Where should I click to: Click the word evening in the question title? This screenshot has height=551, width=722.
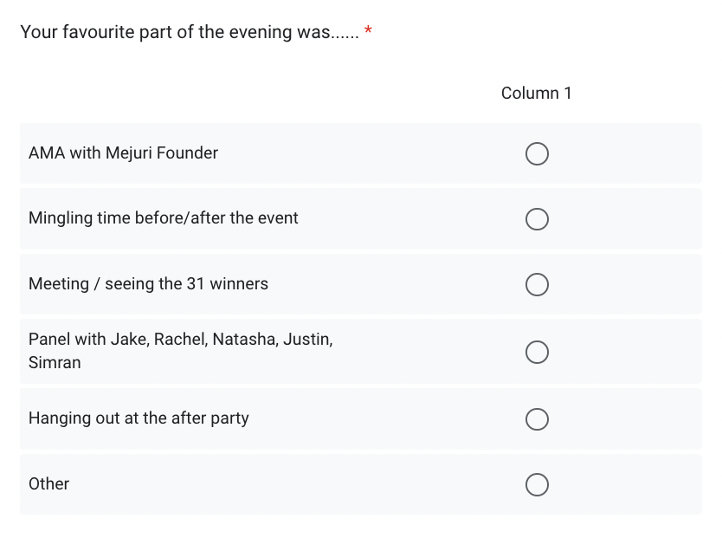click(x=261, y=32)
